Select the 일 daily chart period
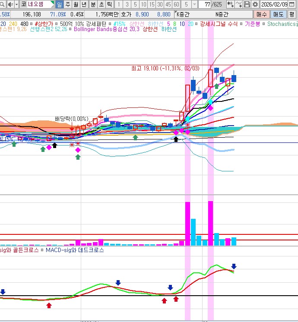298x322 pixels. [x=60, y=4]
